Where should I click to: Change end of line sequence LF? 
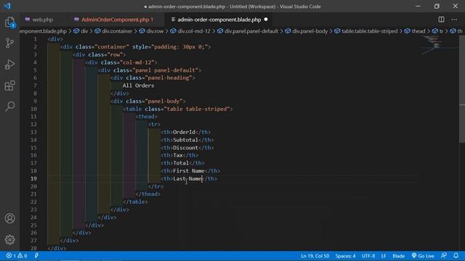(x=384, y=256)
